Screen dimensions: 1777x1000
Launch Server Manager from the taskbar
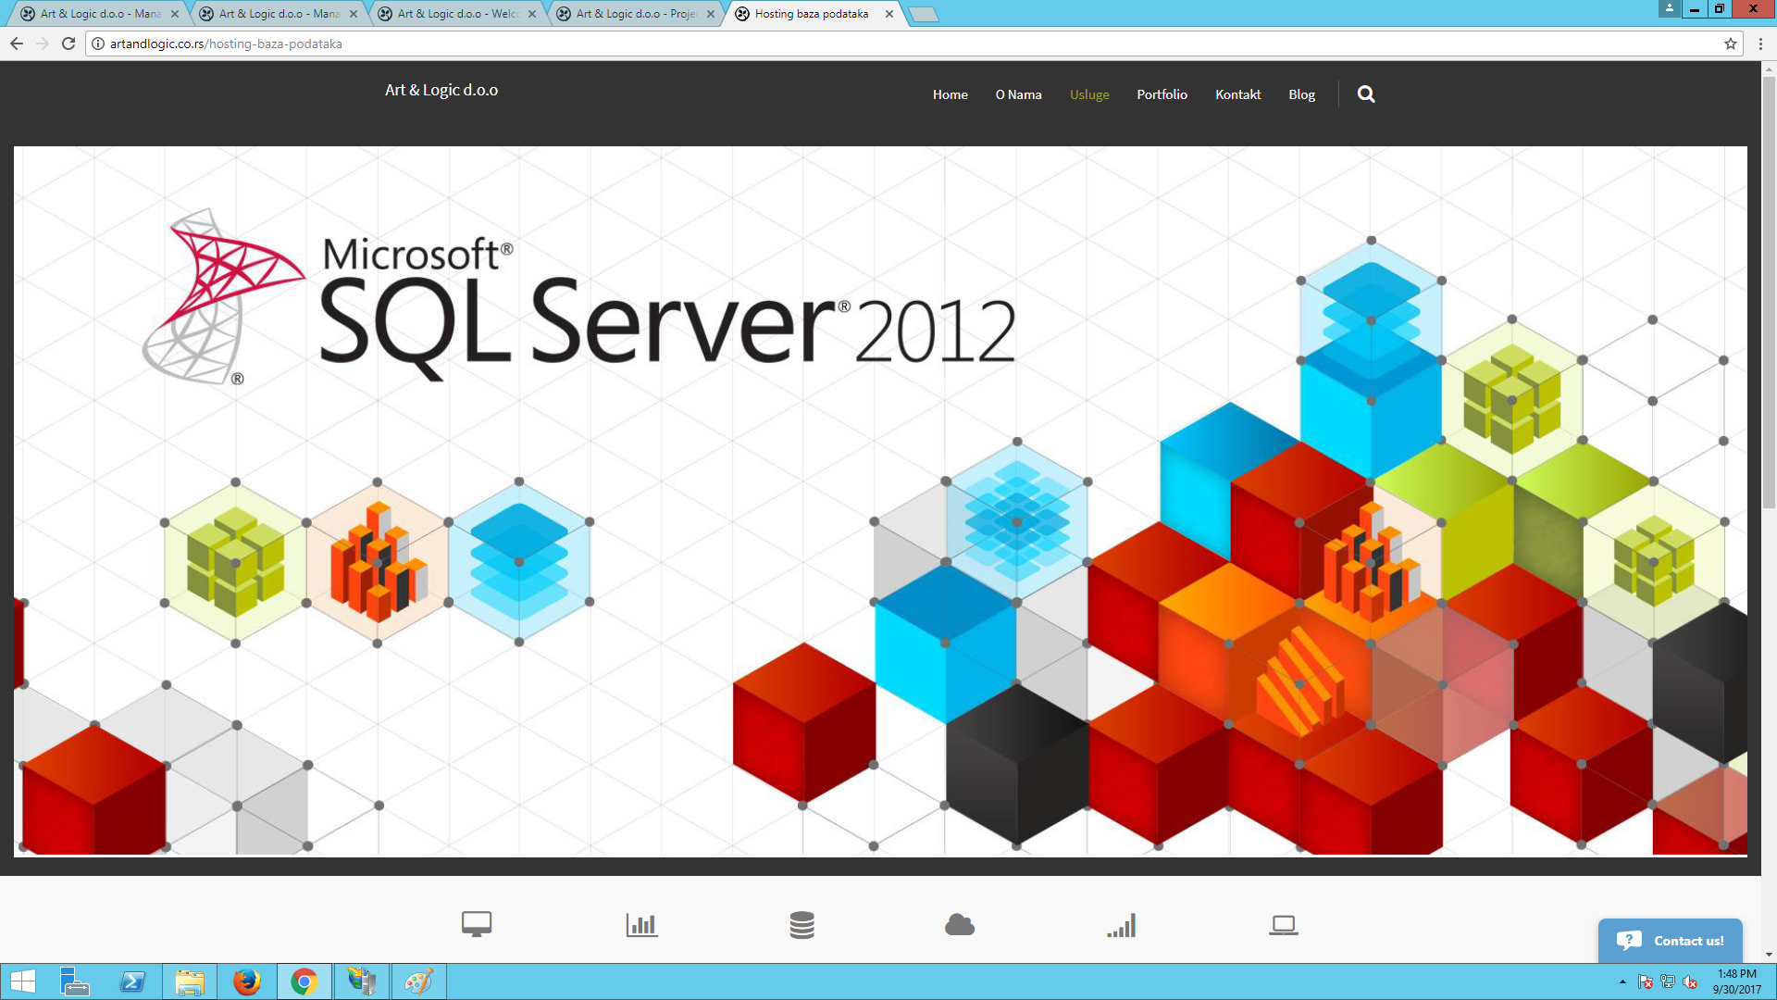[x=74, y=981]
